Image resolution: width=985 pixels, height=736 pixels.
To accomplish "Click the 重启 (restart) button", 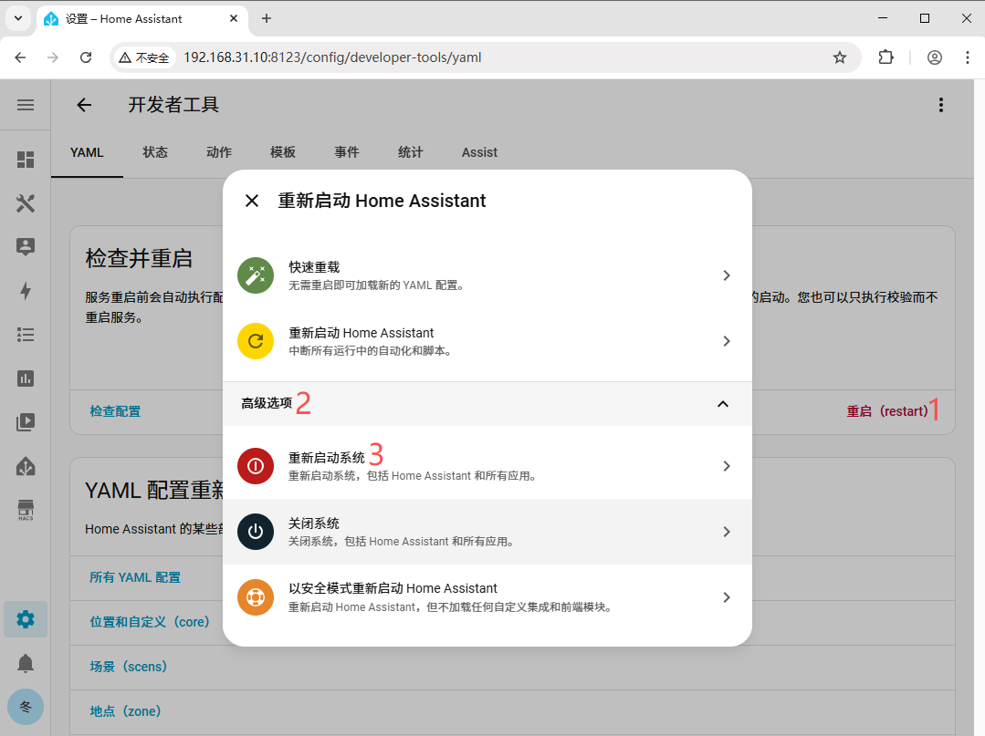I will click(887, 411).
